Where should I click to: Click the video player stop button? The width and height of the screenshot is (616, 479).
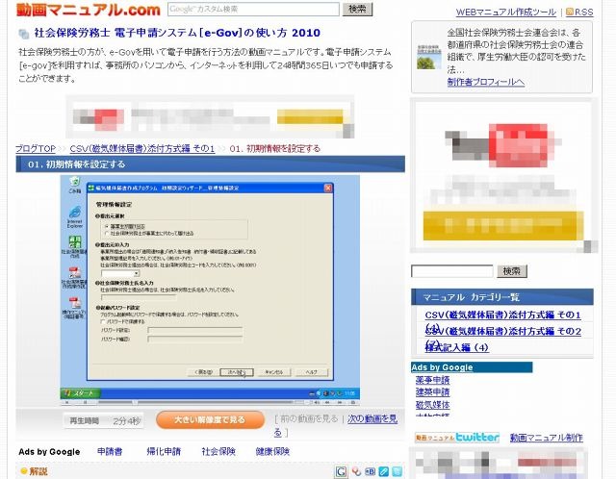pyautogui.click(x=86, y=402)
